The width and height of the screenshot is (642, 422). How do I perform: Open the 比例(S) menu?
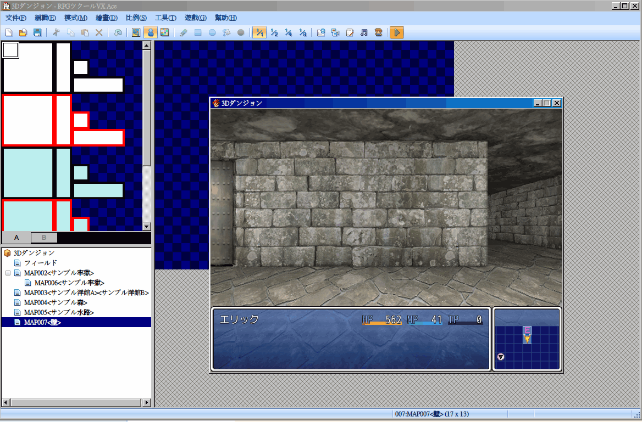point(136,18)
